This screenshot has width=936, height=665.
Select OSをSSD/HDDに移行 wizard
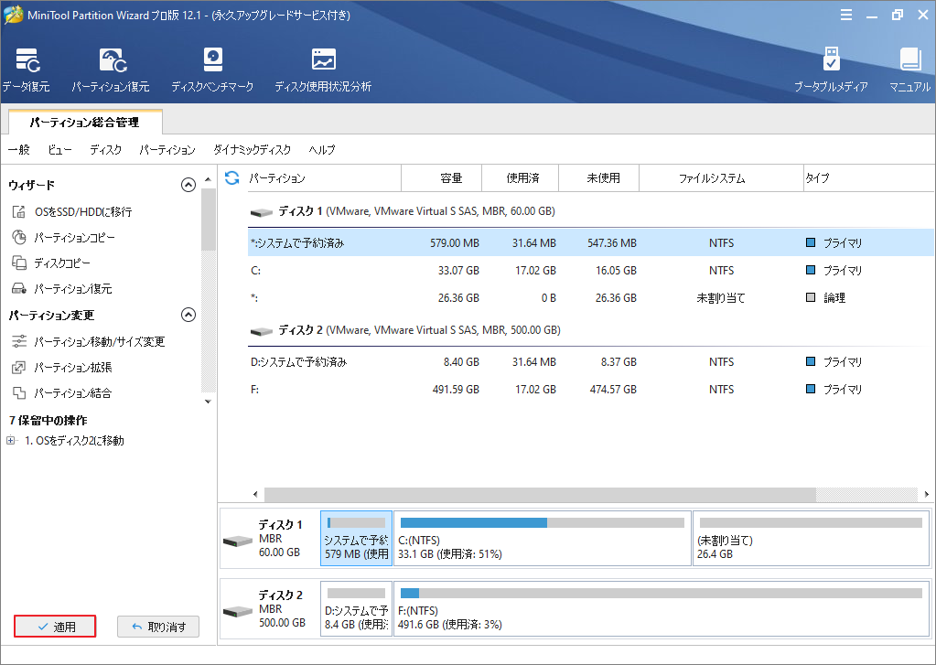pyautogui.click(x=71, y=212)
